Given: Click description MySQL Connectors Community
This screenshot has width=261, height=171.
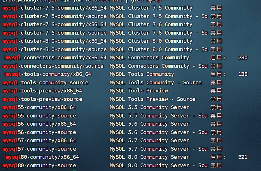Looking at the screenshot, I should 149,58.
